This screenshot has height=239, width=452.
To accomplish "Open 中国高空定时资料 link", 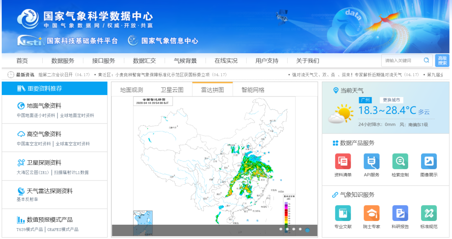I will point(34,144).
